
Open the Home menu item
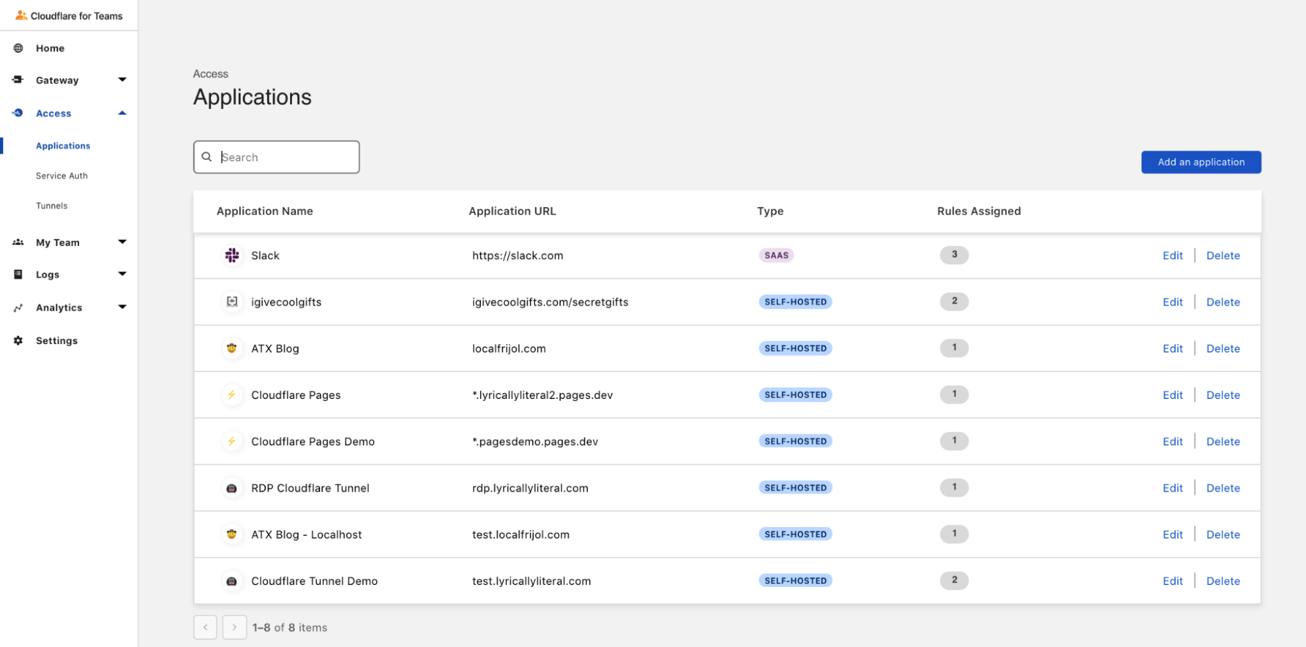pos(50,48)
